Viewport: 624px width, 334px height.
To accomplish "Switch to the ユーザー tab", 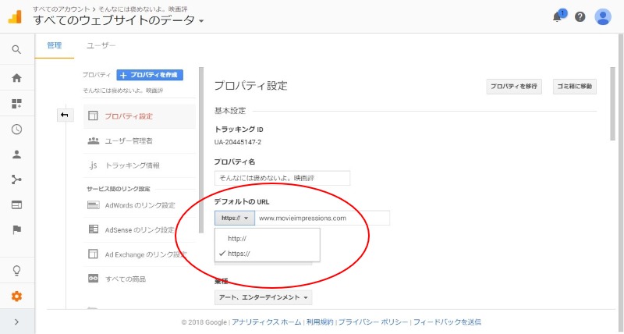I will 101,46.
